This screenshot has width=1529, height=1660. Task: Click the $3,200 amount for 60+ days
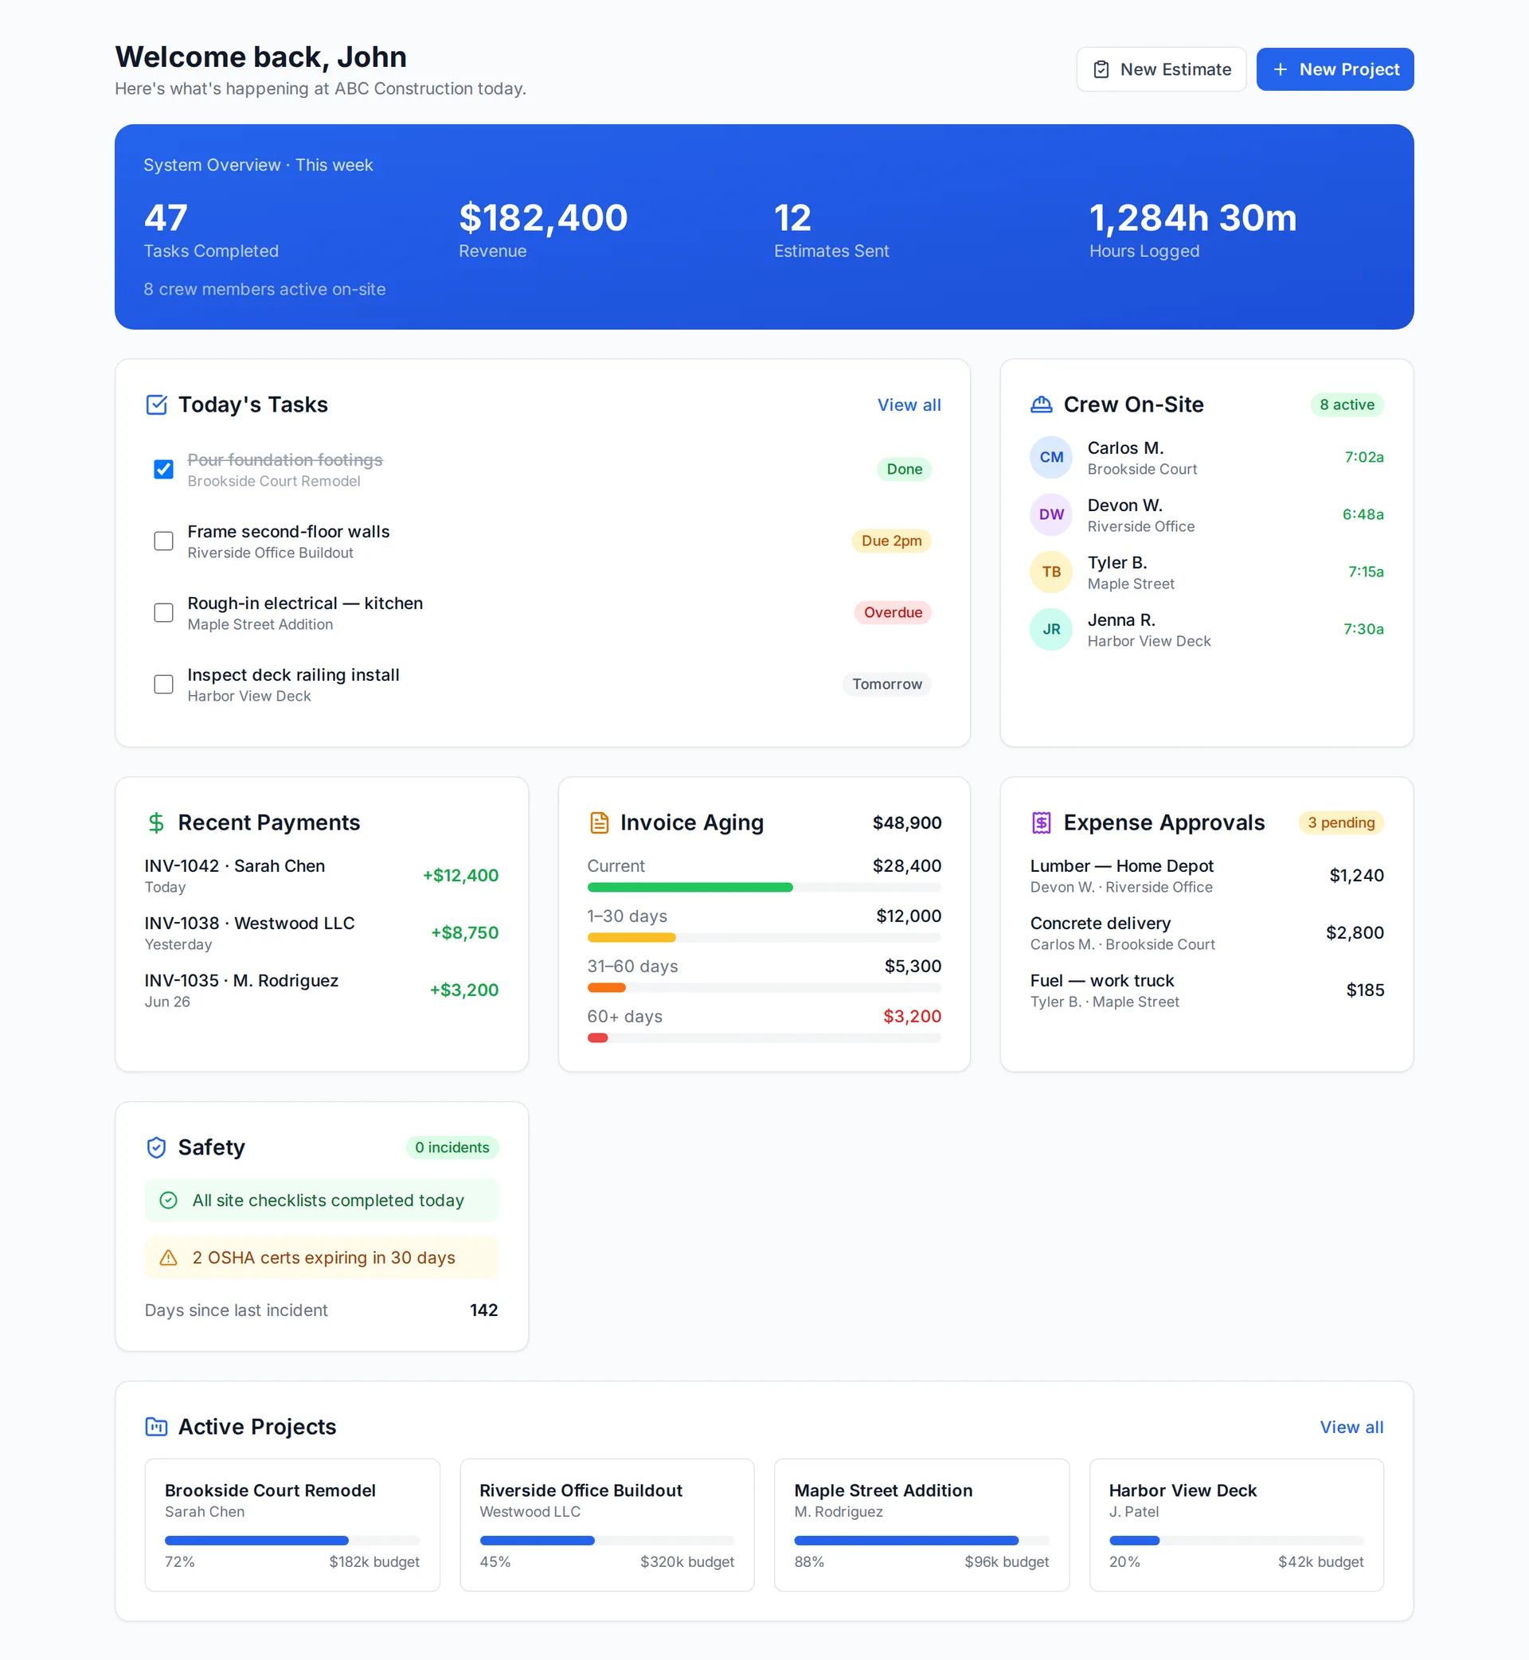click(912, 1017)
